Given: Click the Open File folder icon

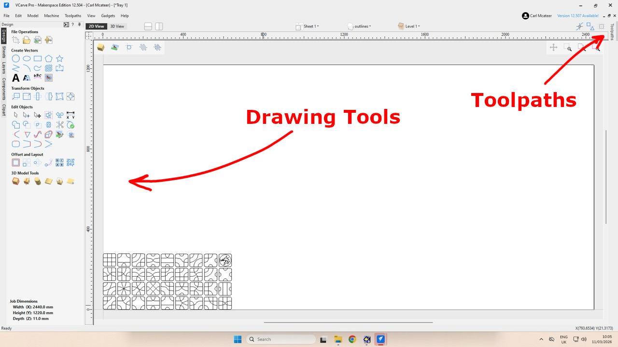Looking at the screenshot, I should [27, 40].
